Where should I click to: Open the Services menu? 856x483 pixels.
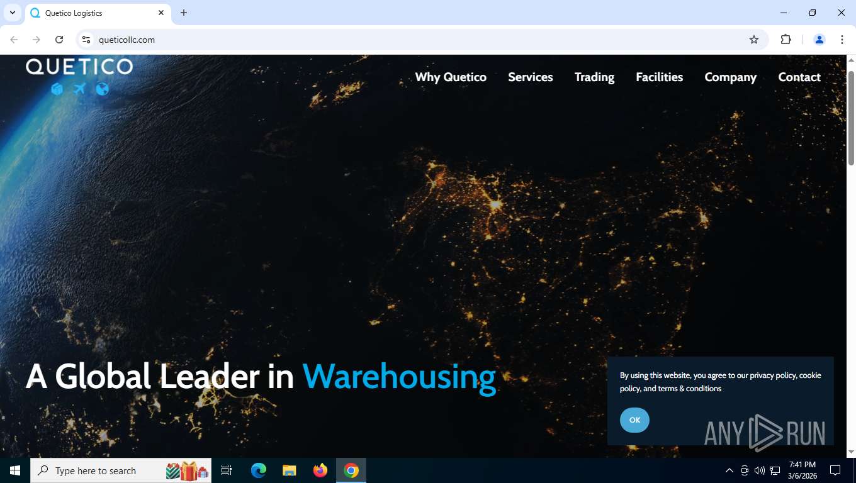point(531,77)
